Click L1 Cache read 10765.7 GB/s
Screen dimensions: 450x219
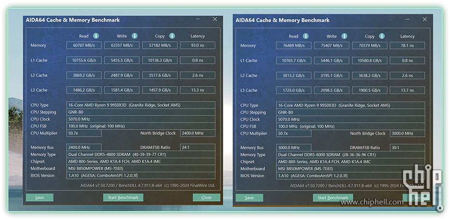293,60
